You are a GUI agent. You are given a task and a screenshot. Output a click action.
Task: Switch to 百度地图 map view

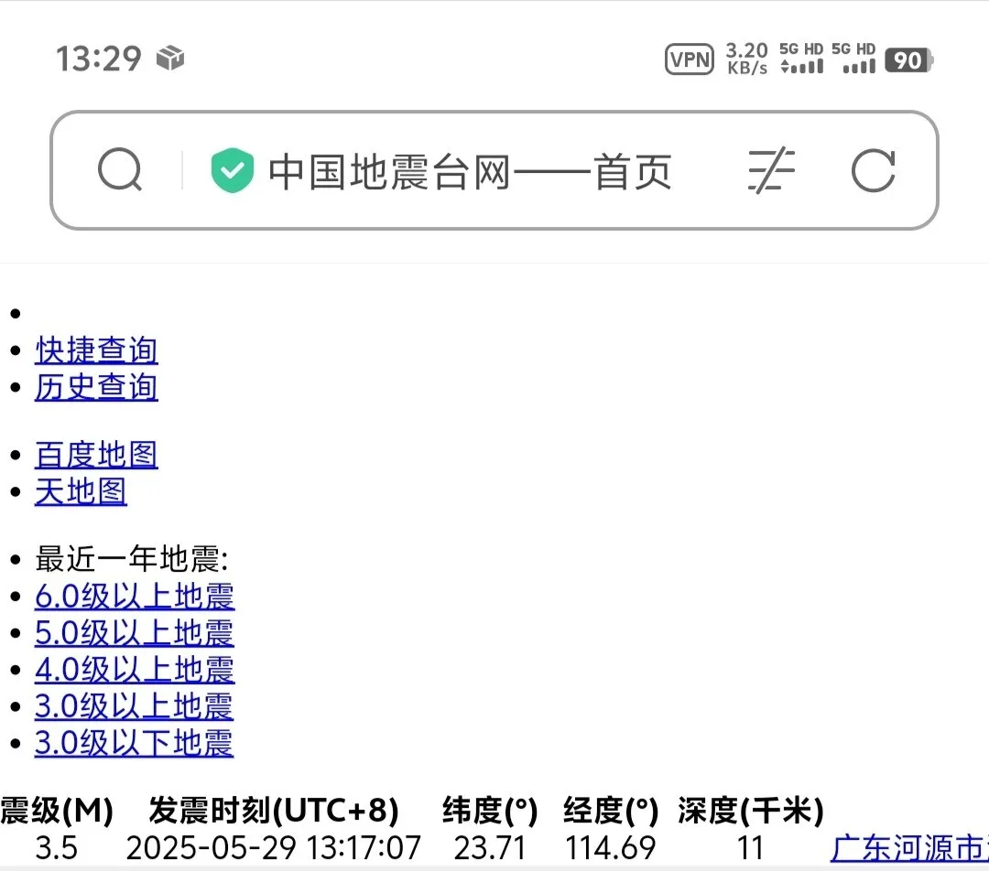[x=96, y=455]
